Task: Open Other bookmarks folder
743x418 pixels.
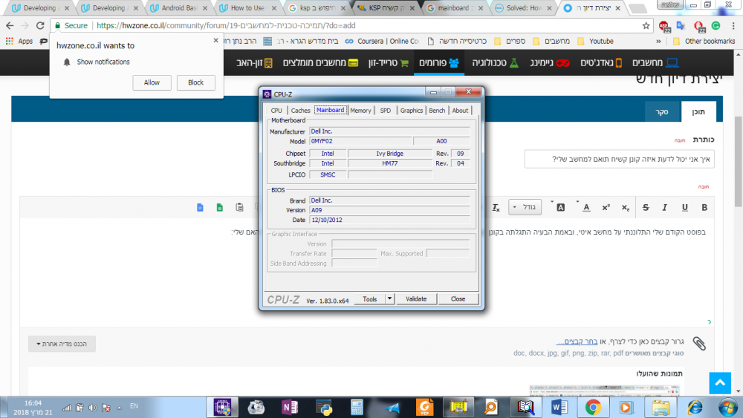Action: 704,41
